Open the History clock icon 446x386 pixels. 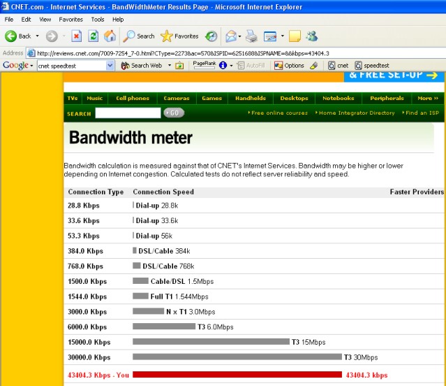pyautogui.click(x=211, y=36)
